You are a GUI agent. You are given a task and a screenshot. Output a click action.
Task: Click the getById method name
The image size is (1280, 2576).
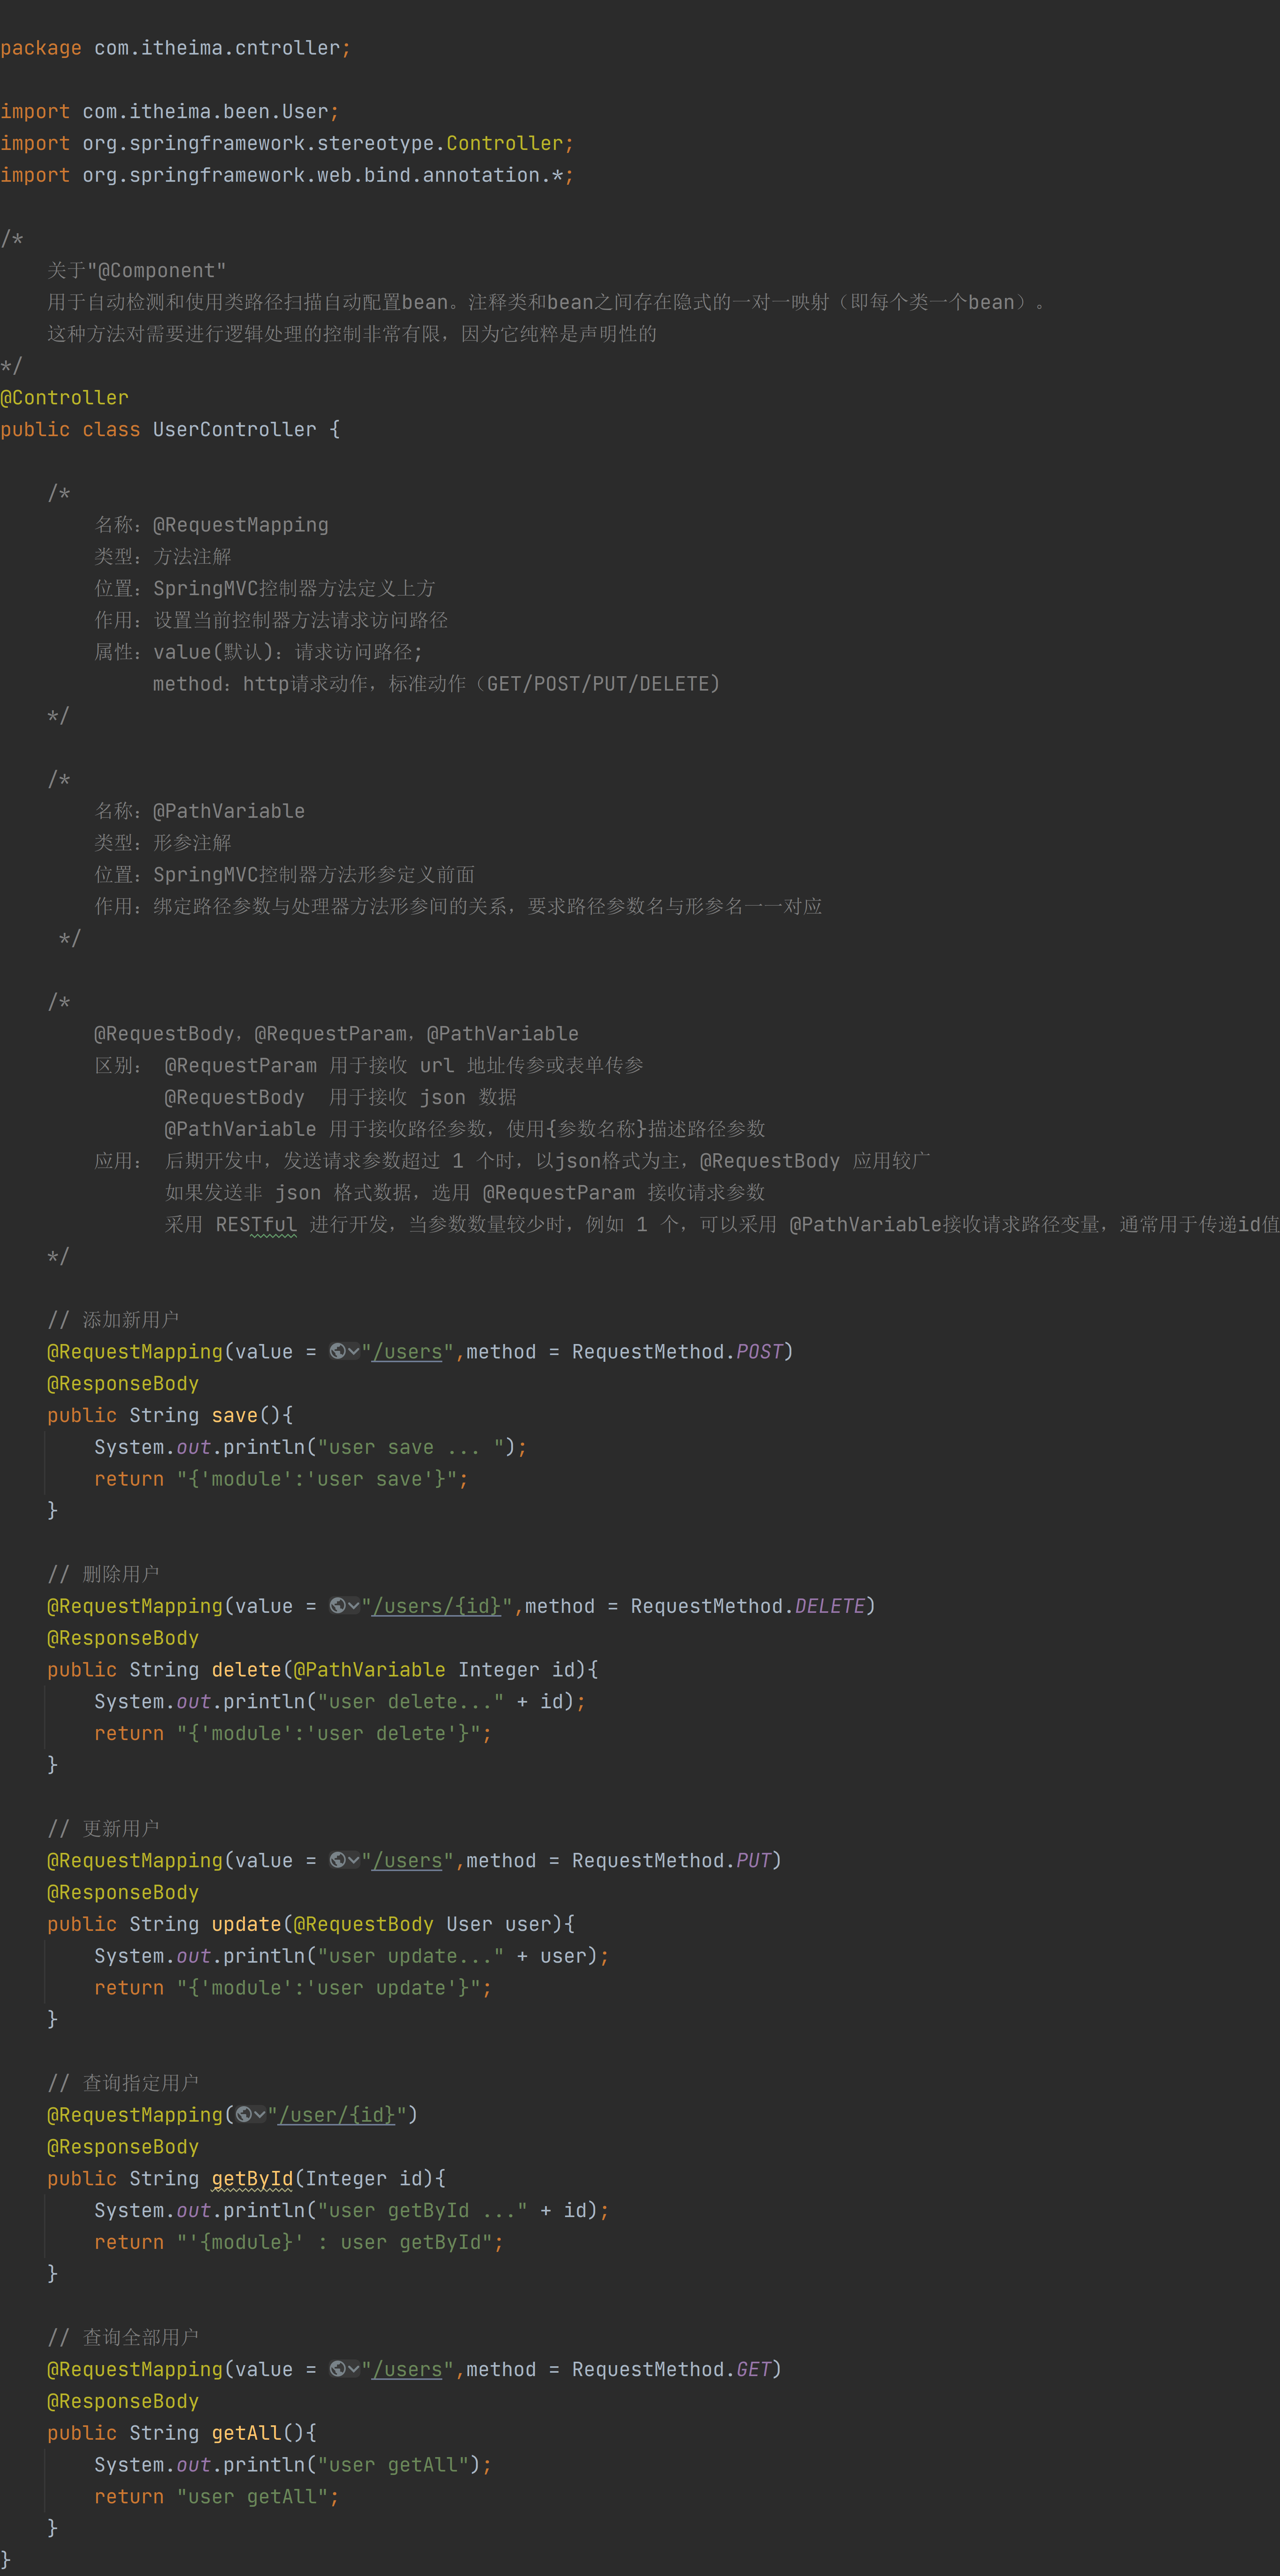coord(252,2178)
